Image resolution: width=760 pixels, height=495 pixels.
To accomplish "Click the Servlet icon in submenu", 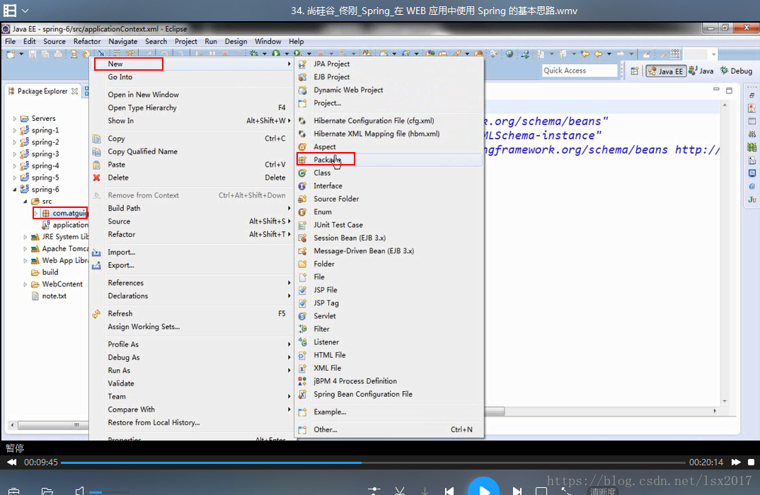I will point(302,316).
